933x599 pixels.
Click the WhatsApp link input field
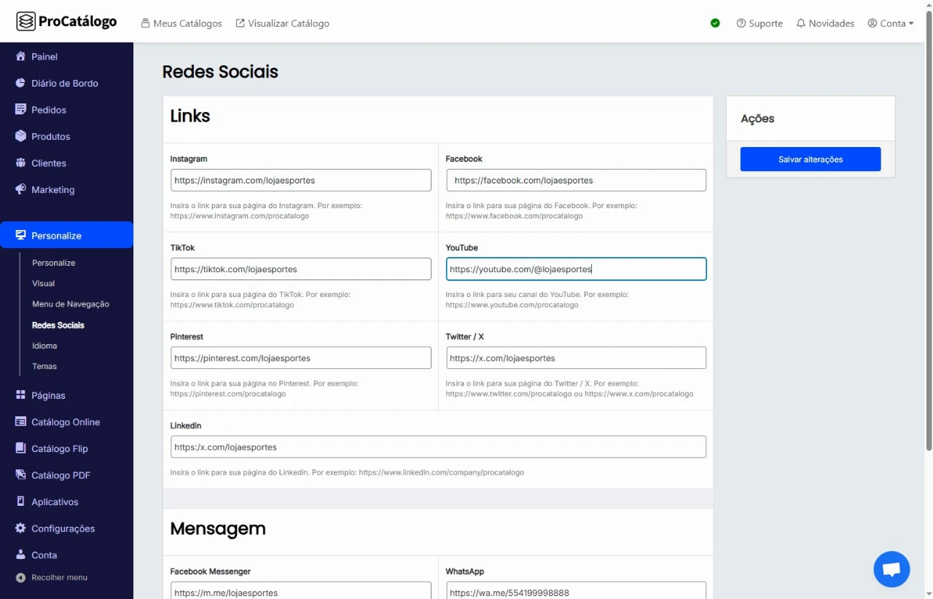pos(576,591)
